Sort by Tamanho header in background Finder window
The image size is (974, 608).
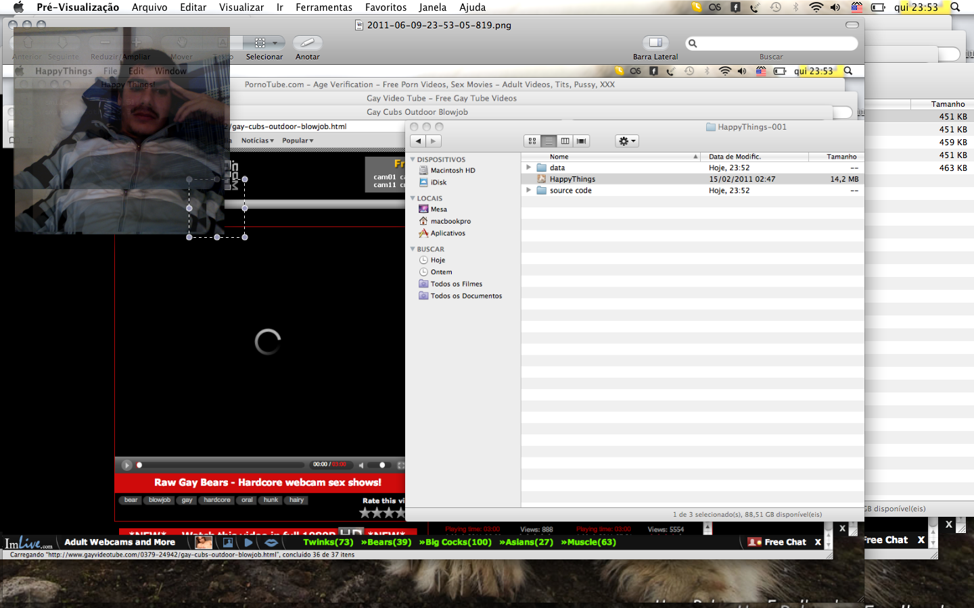click(943, 104)
